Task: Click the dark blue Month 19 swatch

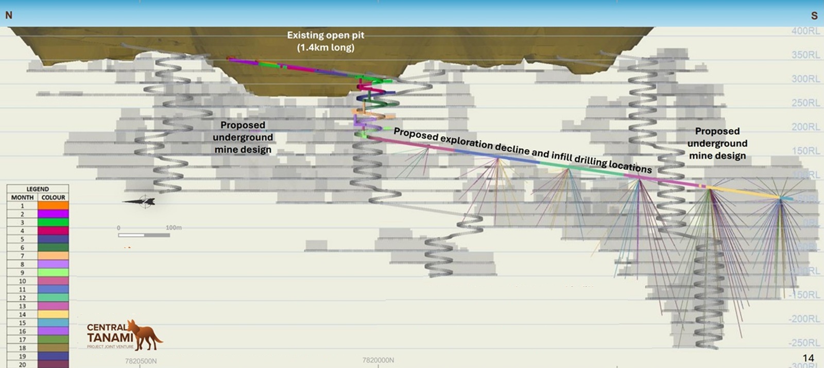Action: (x=53, y=356)
